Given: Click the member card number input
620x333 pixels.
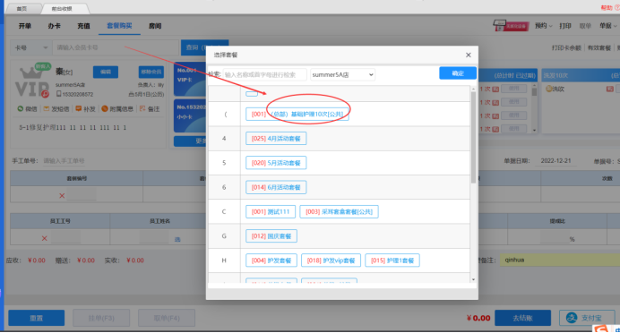Looking at the screenshot, I should click(x=116, y=47).
